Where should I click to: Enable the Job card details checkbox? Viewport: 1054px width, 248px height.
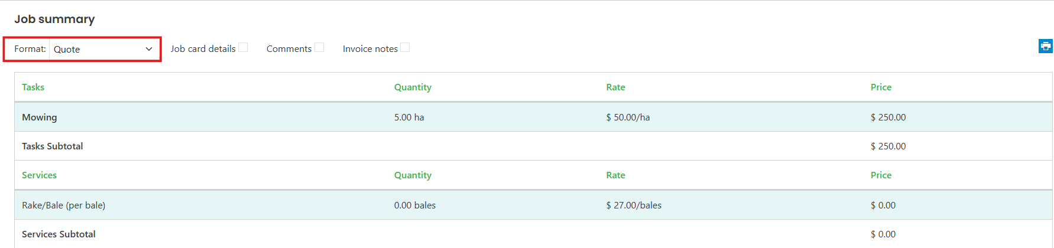pos(243,48)
